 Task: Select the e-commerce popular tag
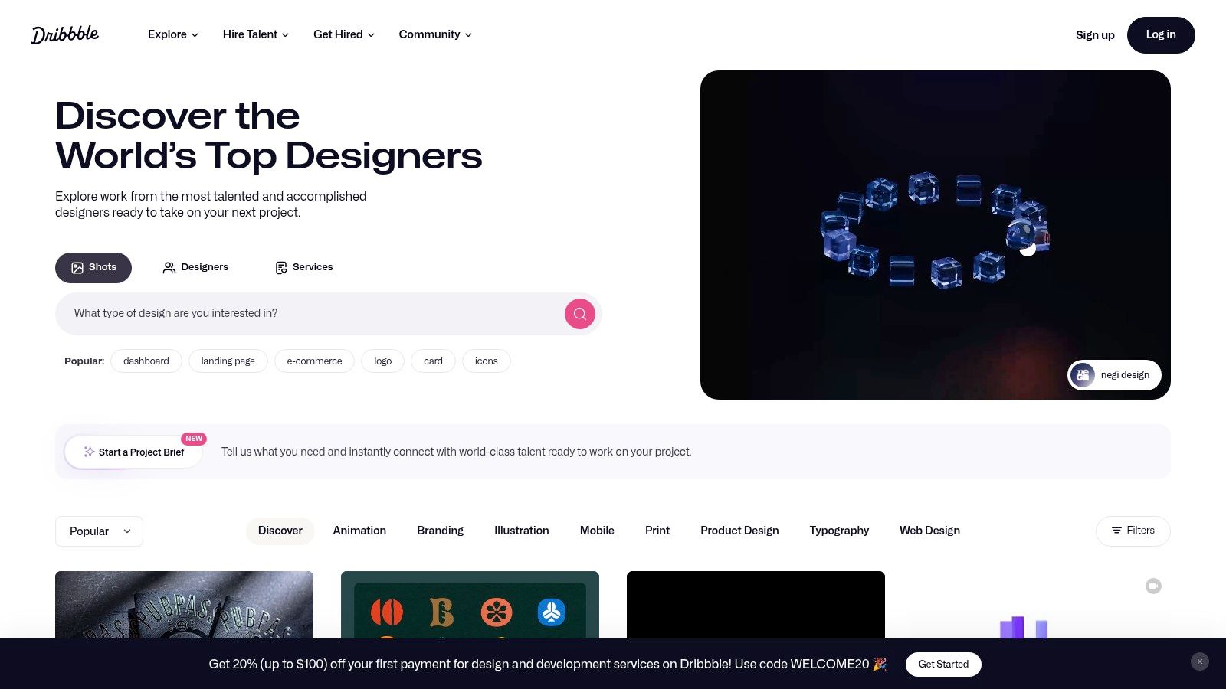(314, 361)
